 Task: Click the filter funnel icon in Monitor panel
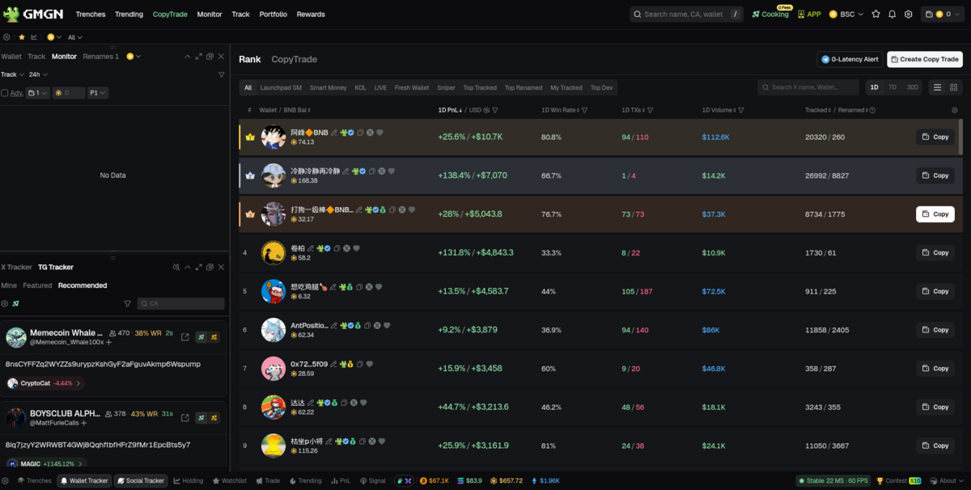(222, 74)
